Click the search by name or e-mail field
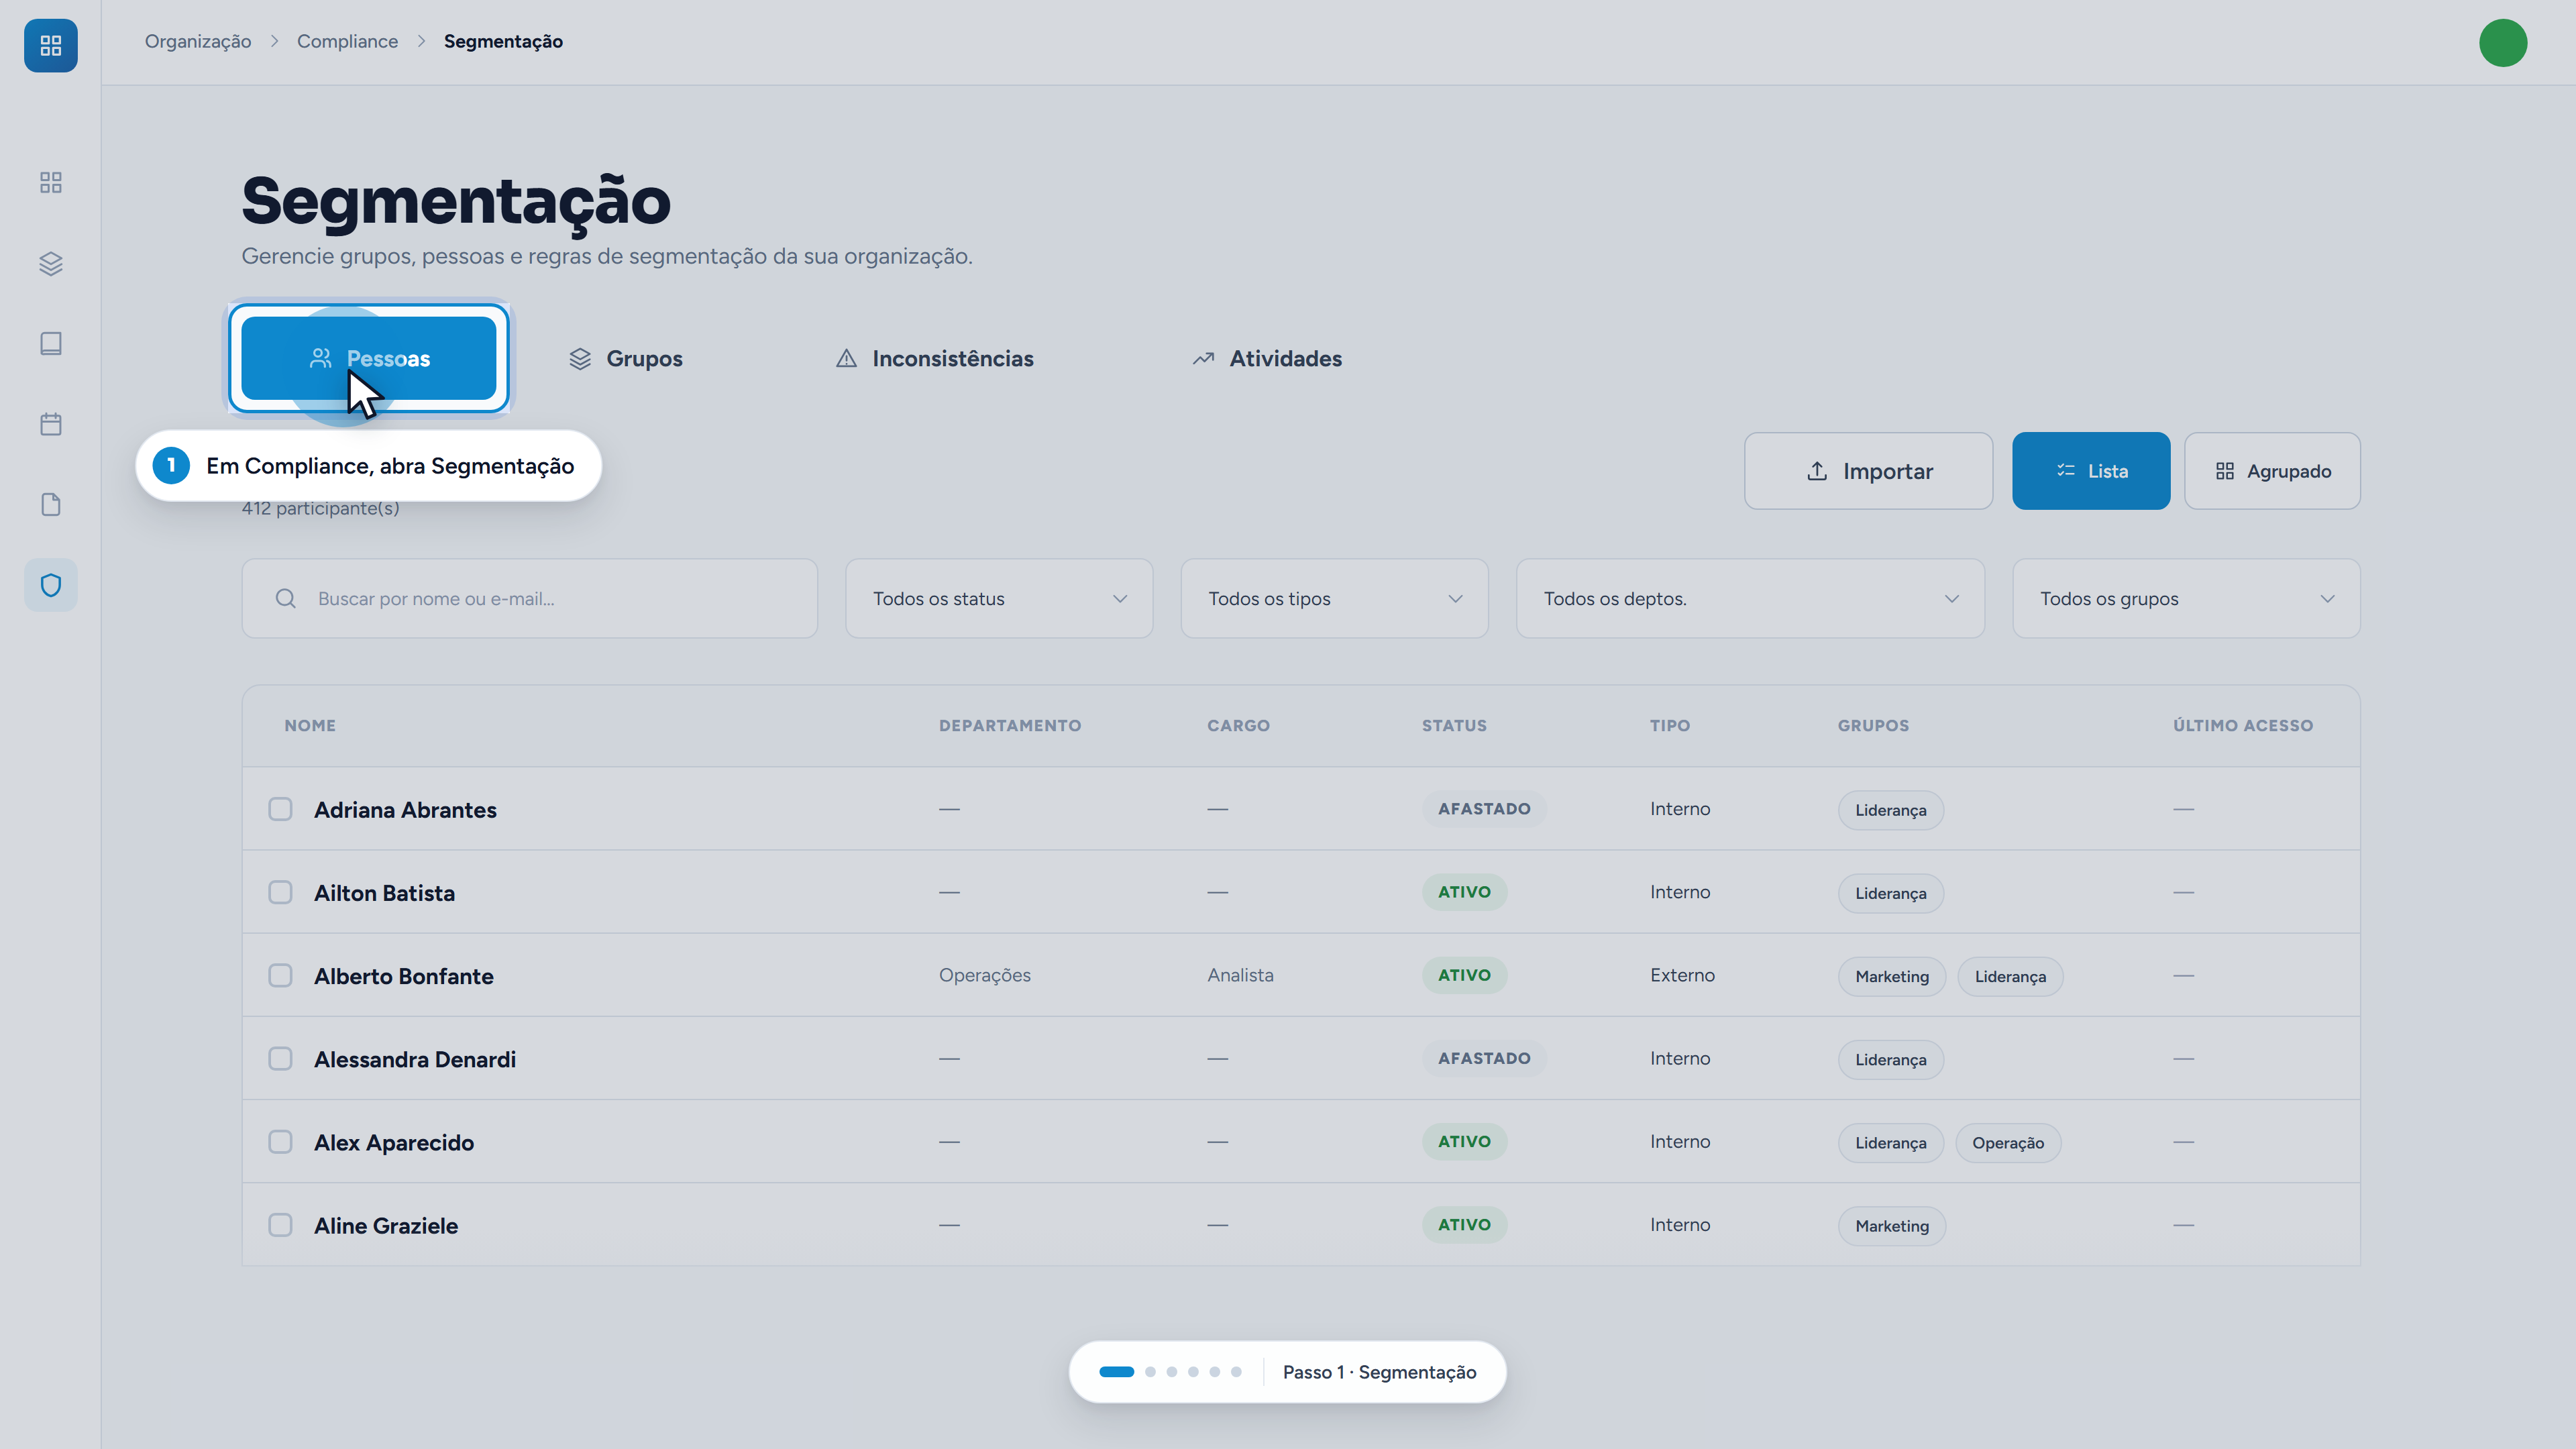The height and width of the screenshot is (1449, 2576). click(x=530, y=598)
